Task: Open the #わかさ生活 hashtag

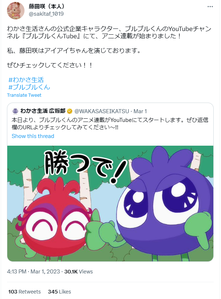Action: (26, 80)
